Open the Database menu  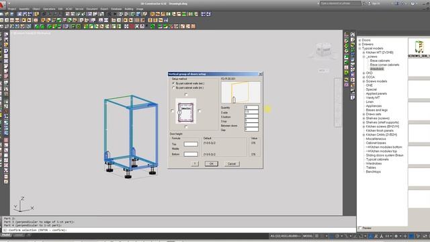tap(116, 9)
